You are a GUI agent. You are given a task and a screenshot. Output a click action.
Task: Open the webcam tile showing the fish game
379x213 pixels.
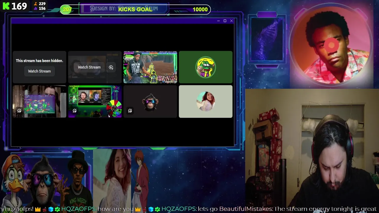pos(39,101)
